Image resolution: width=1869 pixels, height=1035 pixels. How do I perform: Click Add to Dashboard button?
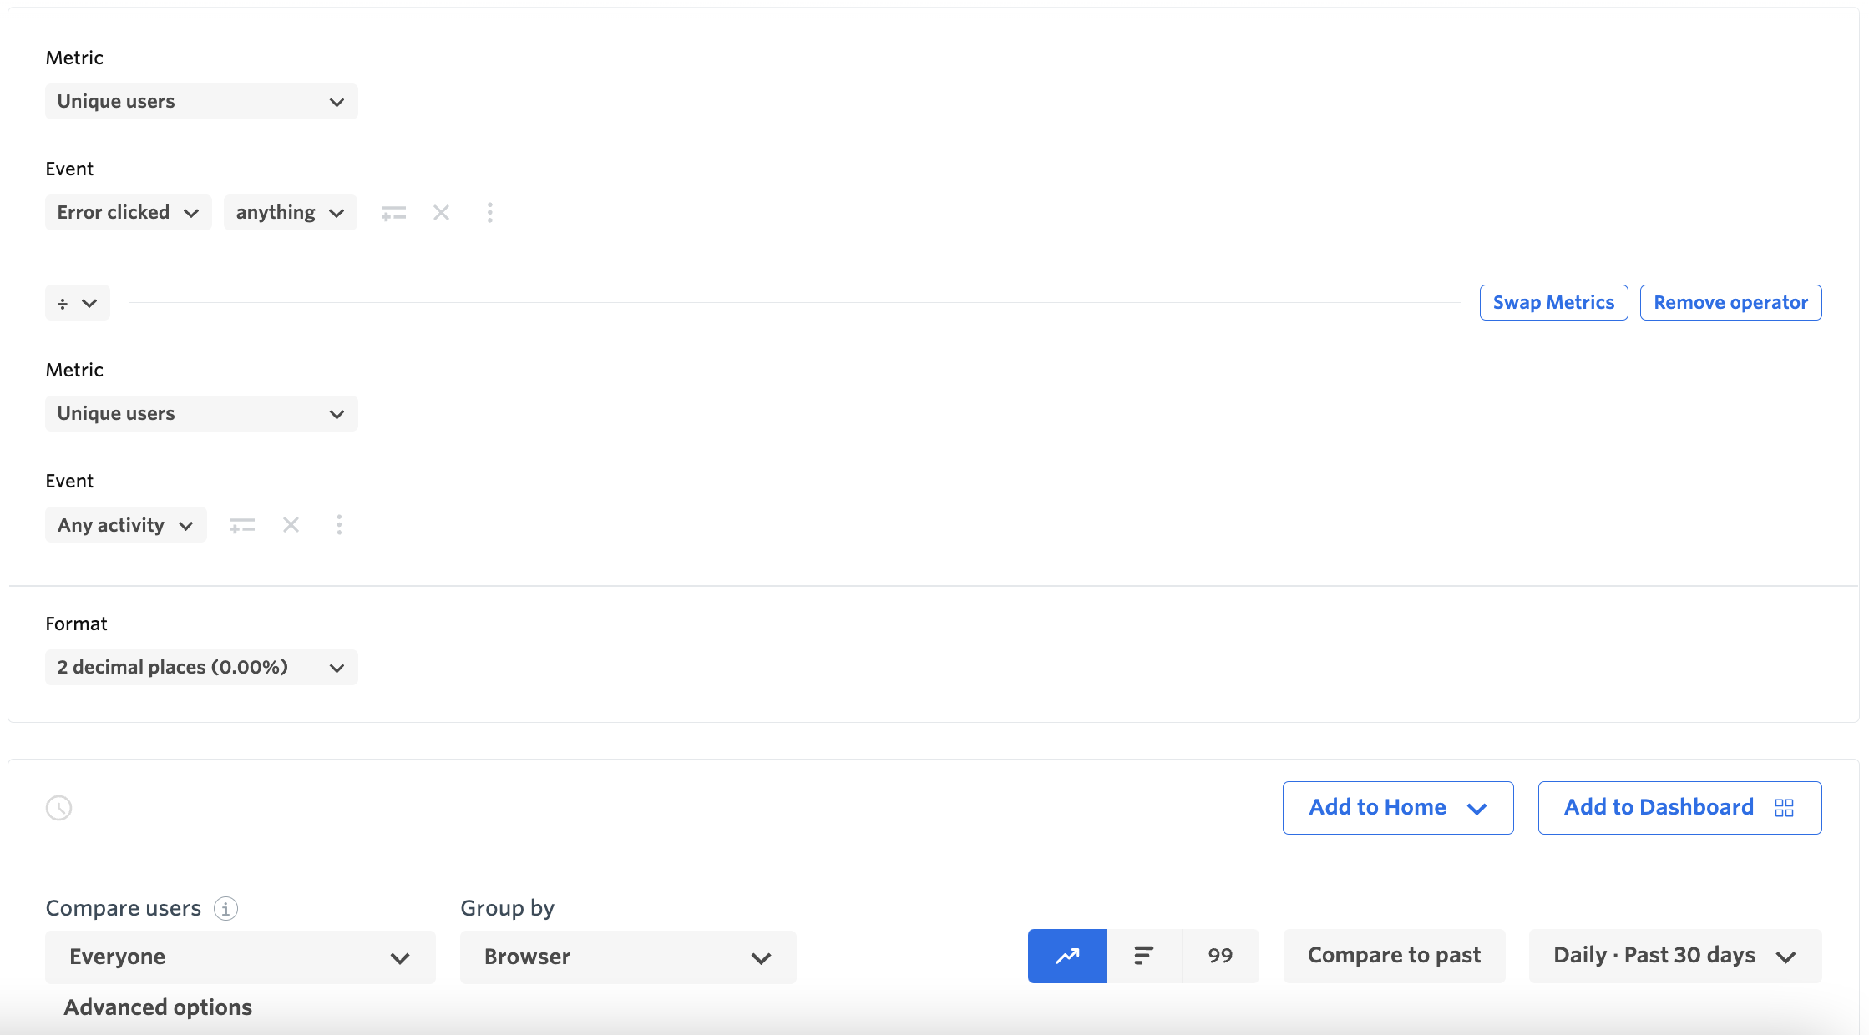(x=1679, y=807)
